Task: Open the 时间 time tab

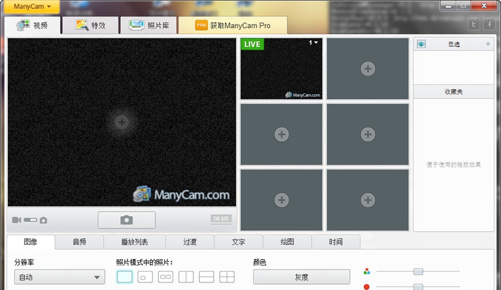Action: tap(336, 242)
